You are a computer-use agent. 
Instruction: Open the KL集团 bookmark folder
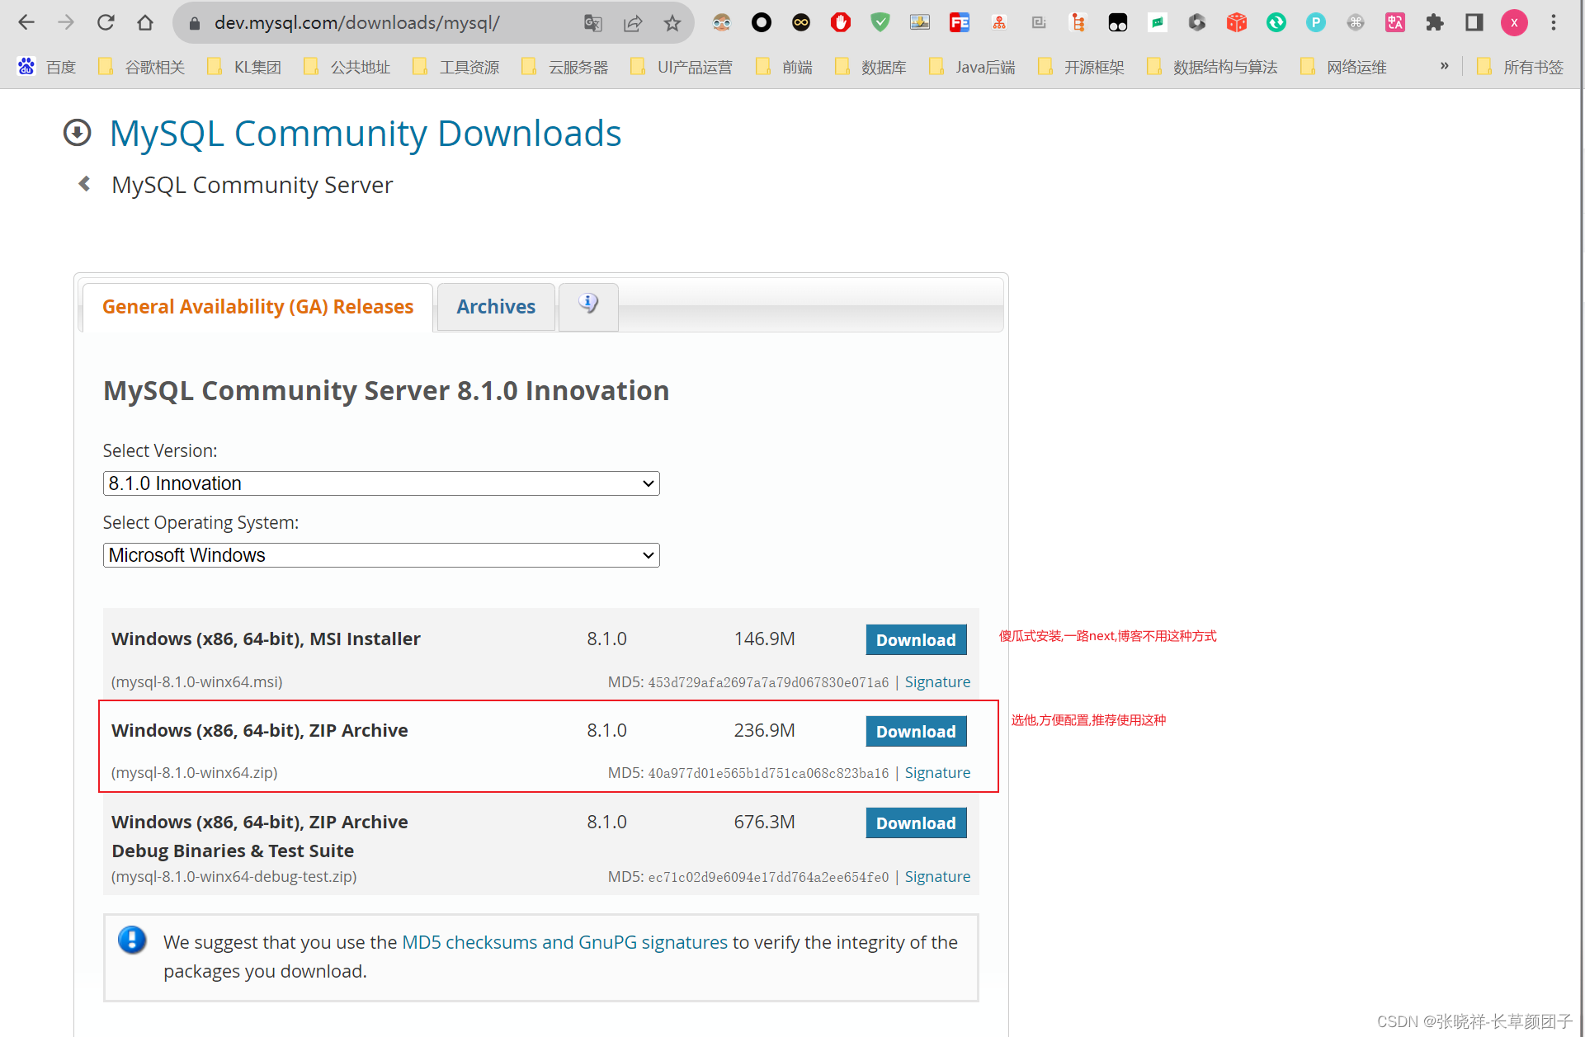tap(244, 67)
